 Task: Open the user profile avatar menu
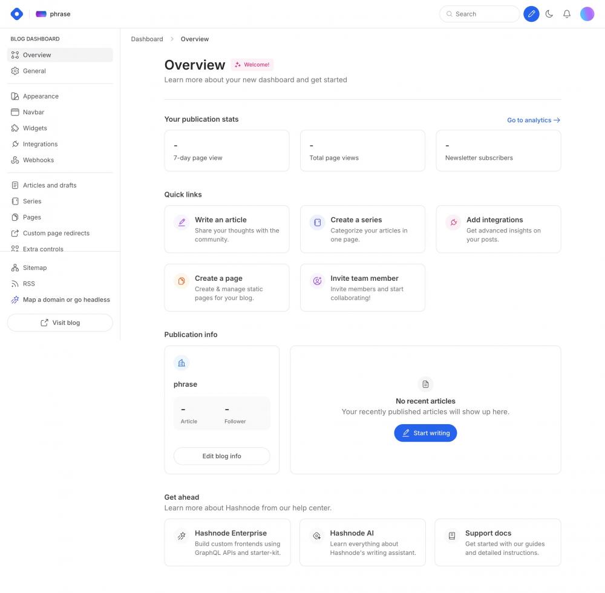coord(587,14)
